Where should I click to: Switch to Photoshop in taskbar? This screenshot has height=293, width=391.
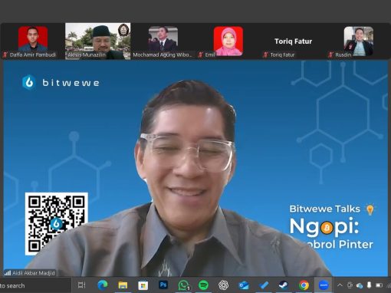(163, 285)
